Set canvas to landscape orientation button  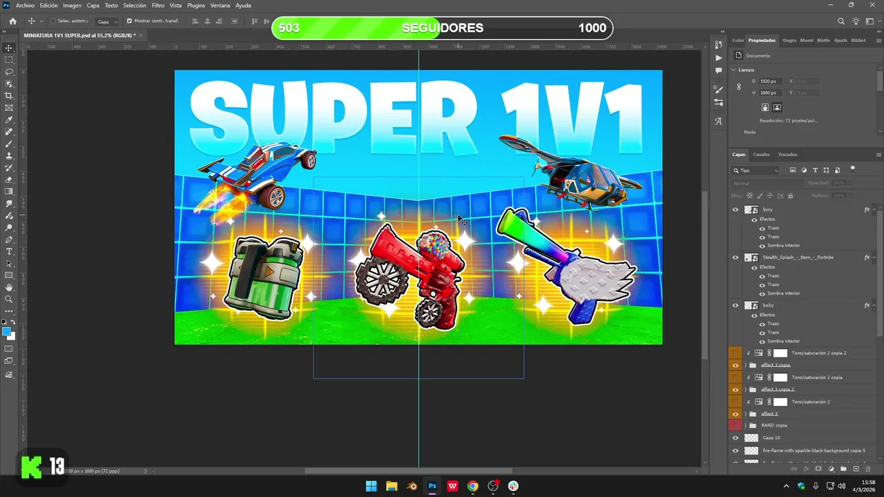pos(777,107)
